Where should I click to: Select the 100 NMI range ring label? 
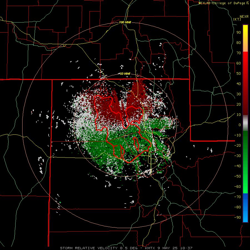click(x=125, y=22)
